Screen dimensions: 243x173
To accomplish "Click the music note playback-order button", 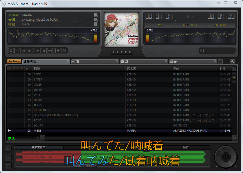I will (11, 51).
